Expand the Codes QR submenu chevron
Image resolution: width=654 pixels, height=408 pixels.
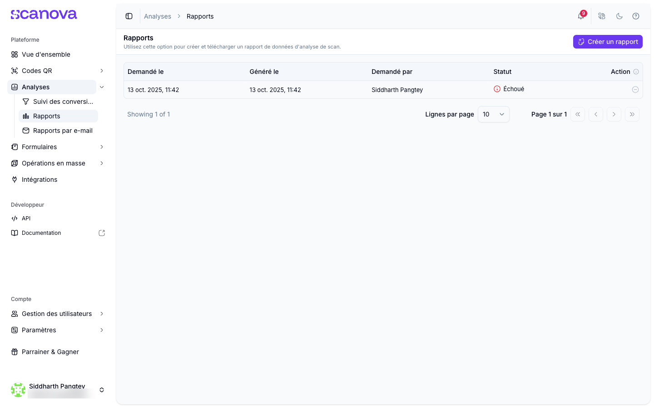coord(102,71)
